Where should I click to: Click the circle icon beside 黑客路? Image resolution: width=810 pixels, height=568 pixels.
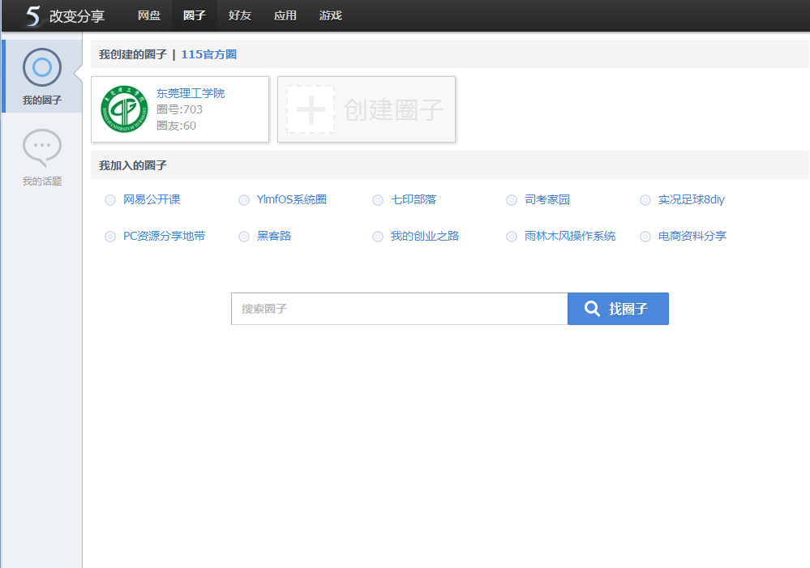pos(244,237)
